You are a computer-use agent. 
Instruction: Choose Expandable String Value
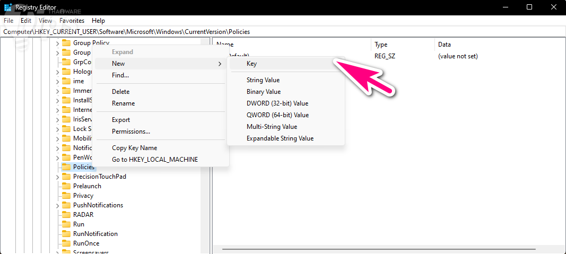[x=286, y=138]
